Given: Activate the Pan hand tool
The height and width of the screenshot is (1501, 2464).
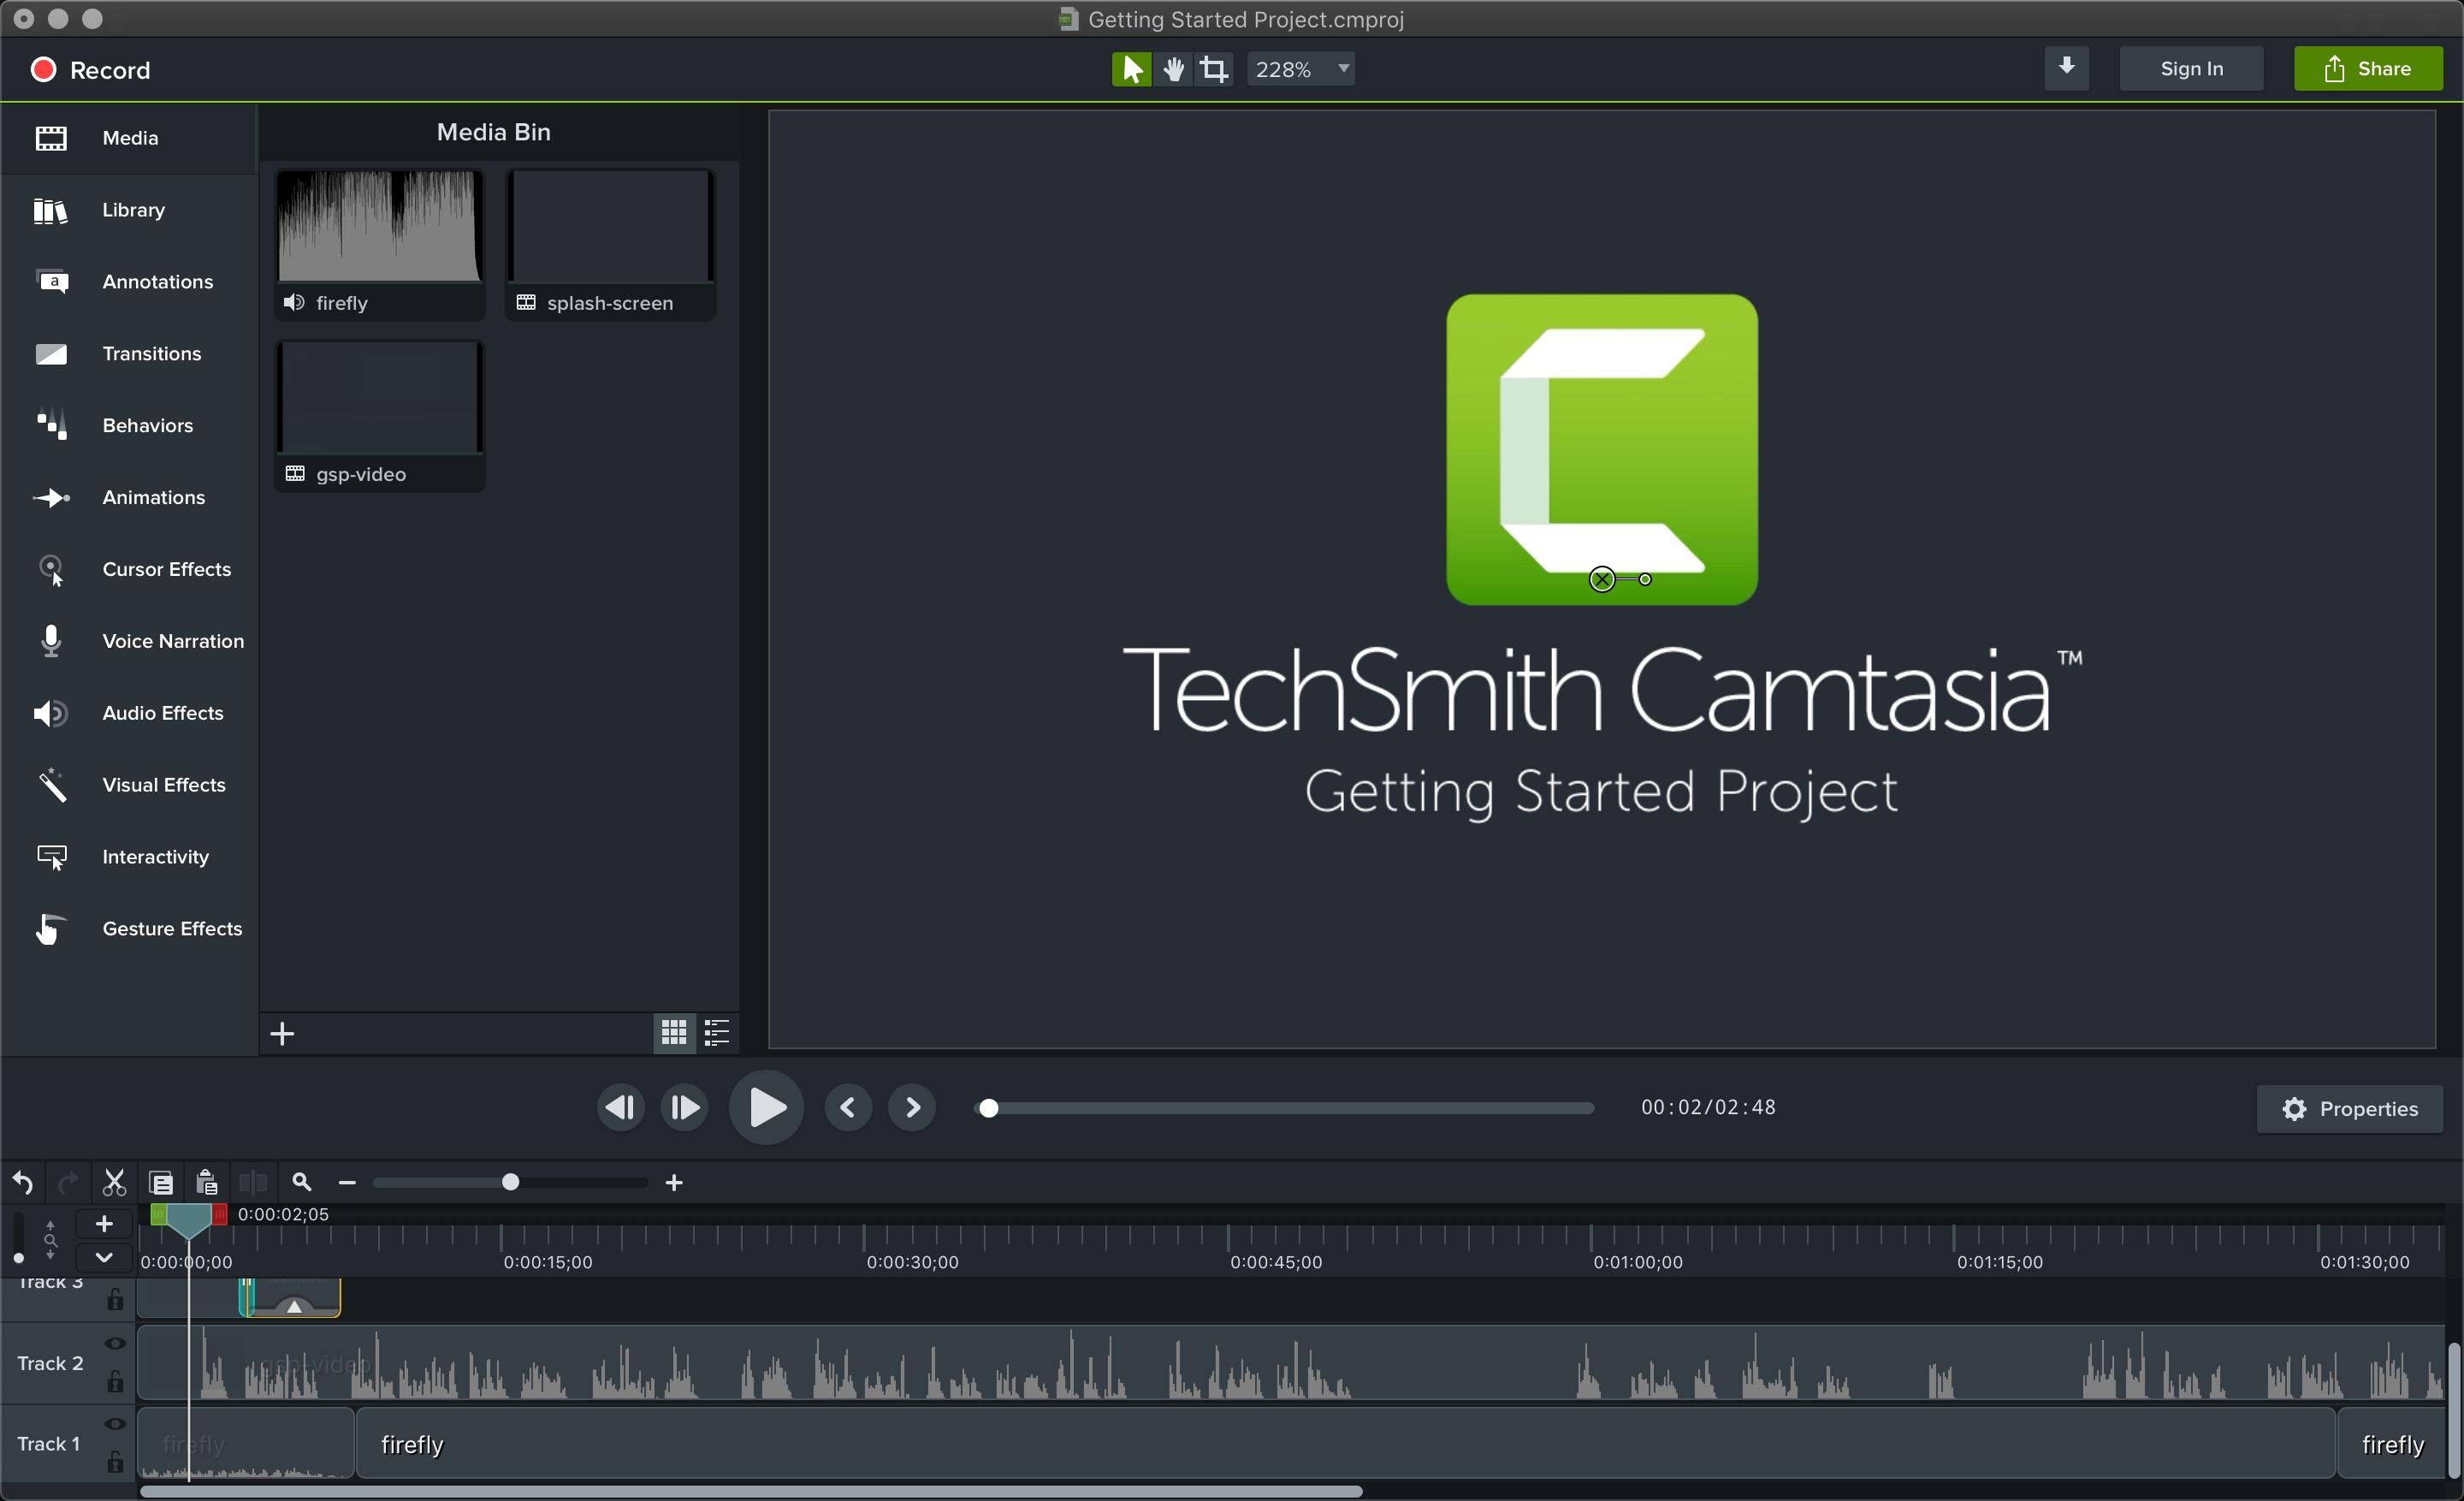Looking at the screenshot, I should 1173,69.
